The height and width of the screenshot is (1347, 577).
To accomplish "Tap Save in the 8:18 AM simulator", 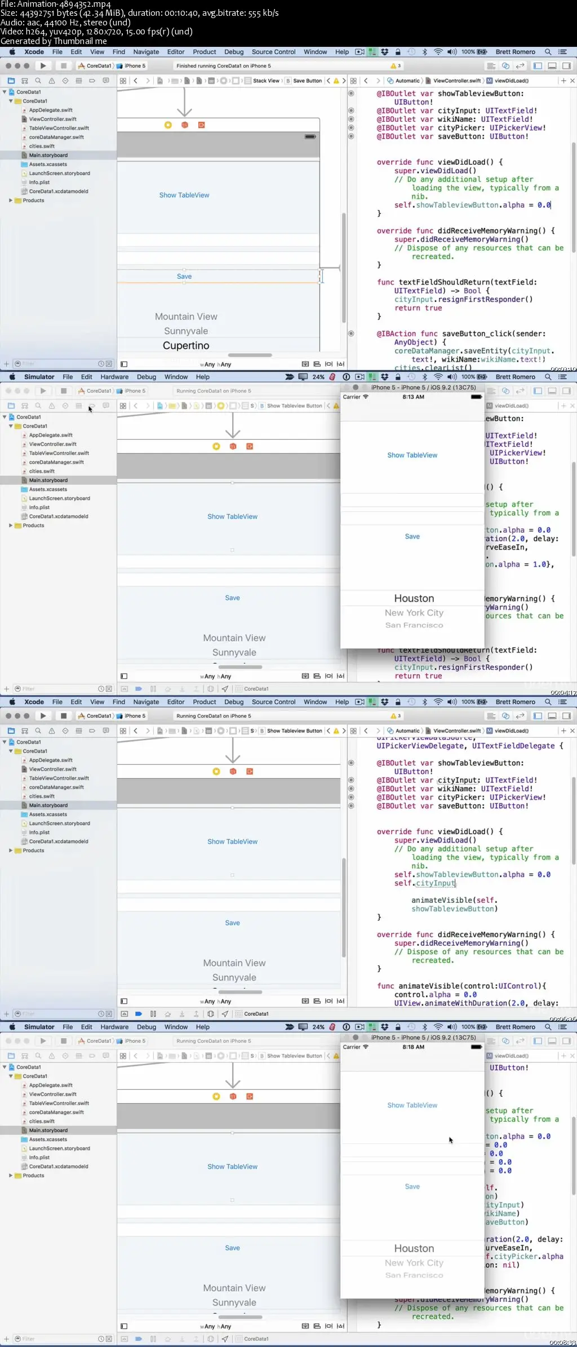I will [x=412, y=1187].
